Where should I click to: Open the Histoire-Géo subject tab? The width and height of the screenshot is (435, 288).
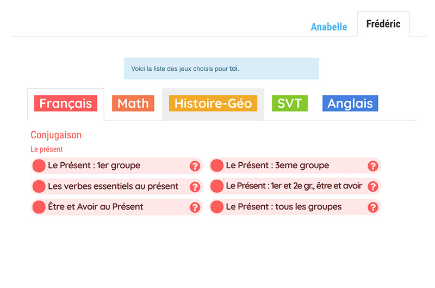coord(213,103)
